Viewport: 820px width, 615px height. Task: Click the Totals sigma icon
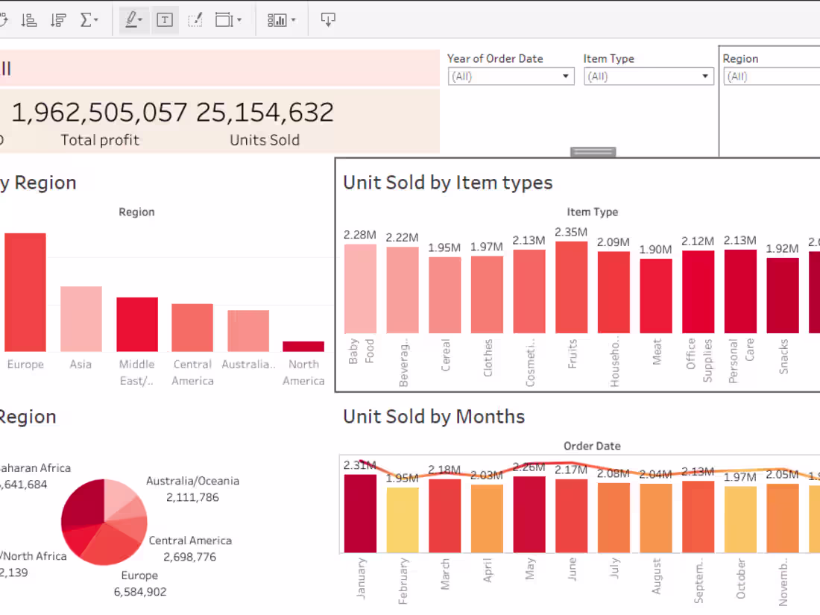pos(84,19)
